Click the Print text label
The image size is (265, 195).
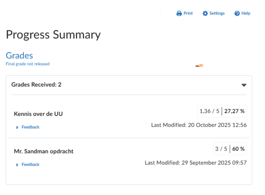point(188,13)
